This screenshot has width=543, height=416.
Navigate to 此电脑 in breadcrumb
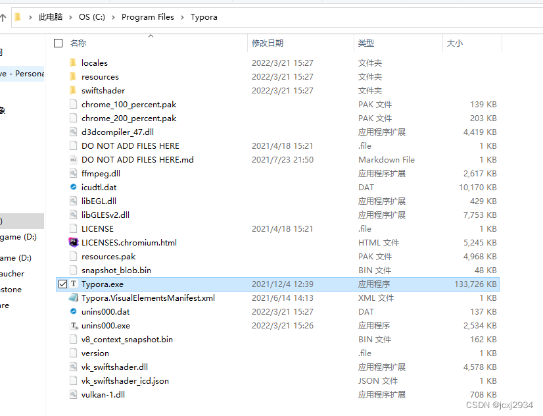51,17
